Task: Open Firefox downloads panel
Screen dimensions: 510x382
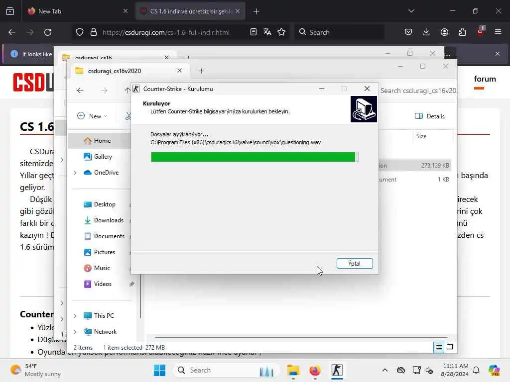Action: click(426, 32)
